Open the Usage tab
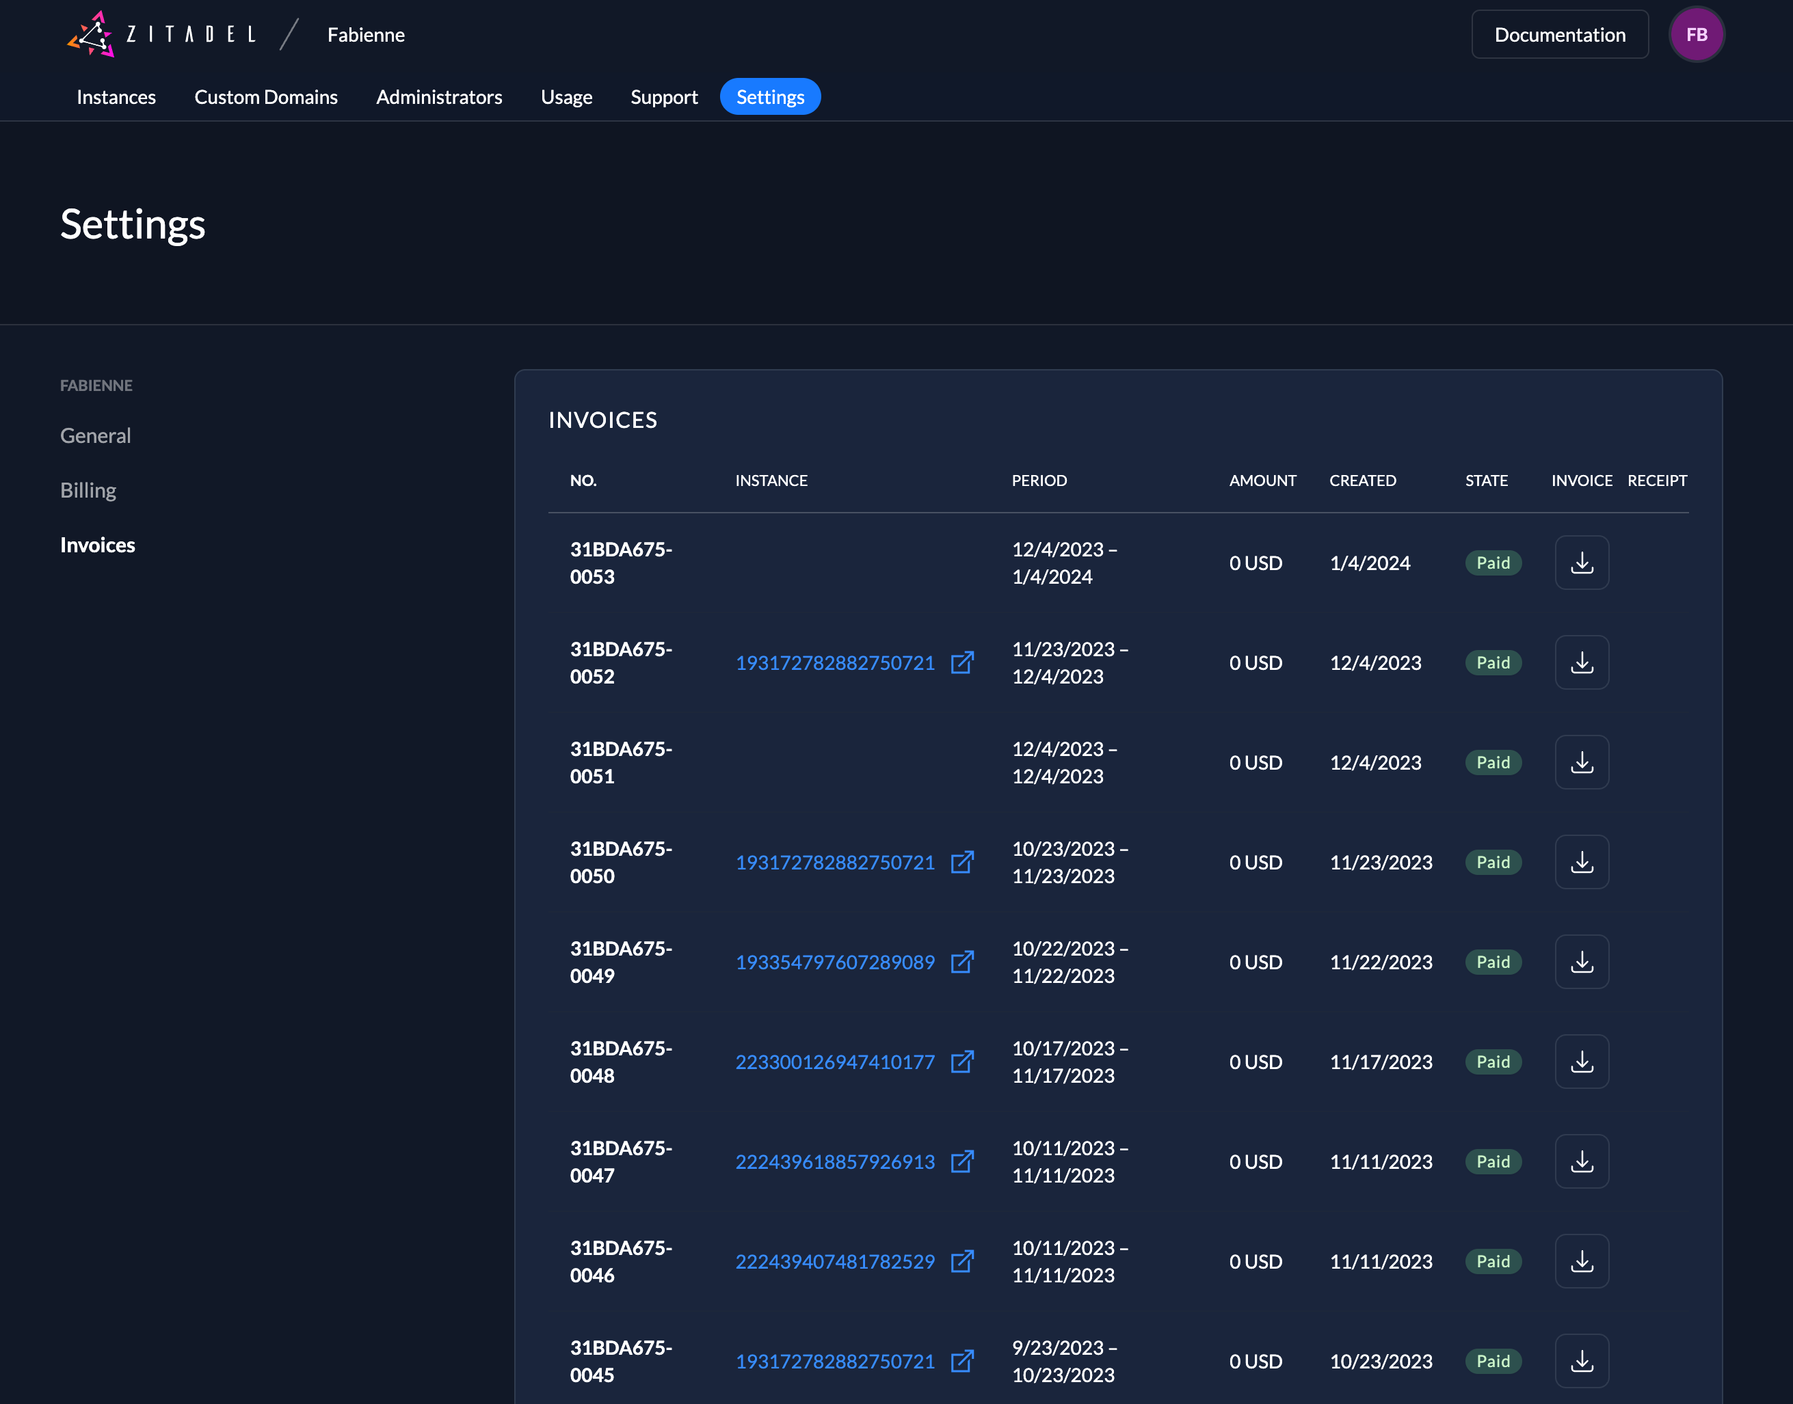Viewport: 1793px width, 1404px height. click(x=567, y=97)
